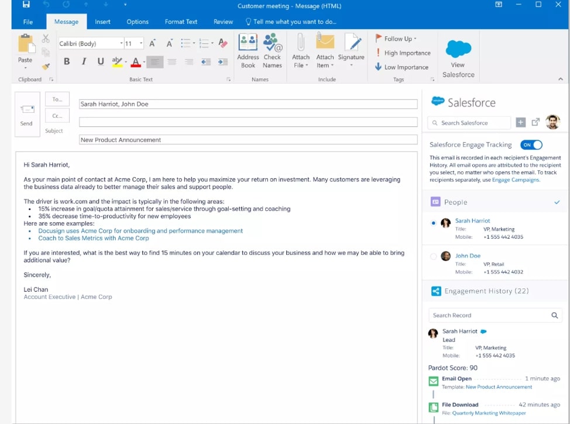
Task: Toggle Italic formatting
Action: pyautogui.click(x=84, y=61)
